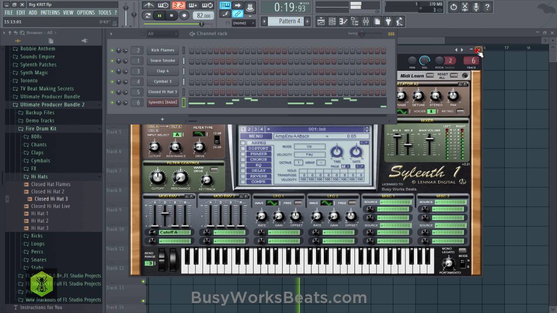
Task: Click the undo history icon
Action: pos(454,7)
